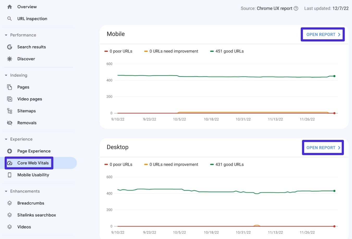Click the Chrome UX report help icon
The height and width of the screenshot is (239, 352).
pos(296,8)
